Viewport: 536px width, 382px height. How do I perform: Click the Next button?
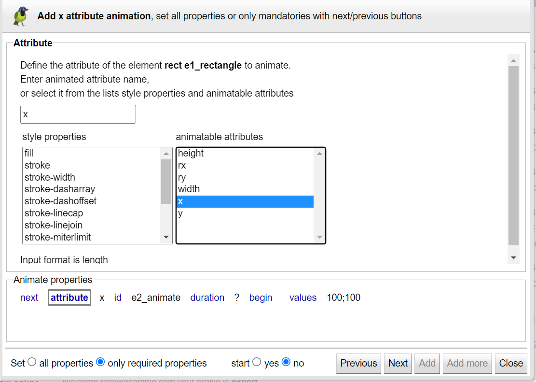pos(398,363)
